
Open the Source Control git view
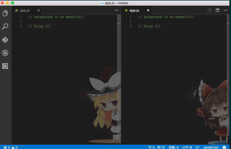(5, 40)
